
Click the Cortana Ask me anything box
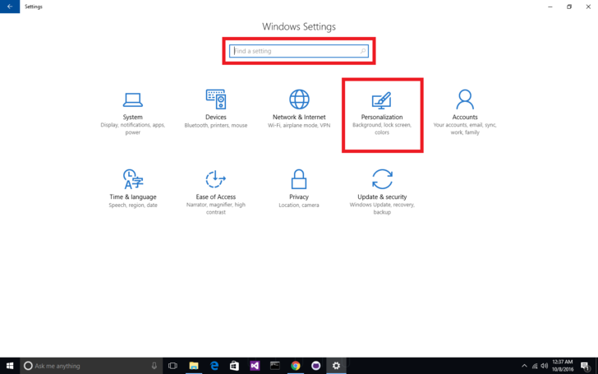coord(90,366)
